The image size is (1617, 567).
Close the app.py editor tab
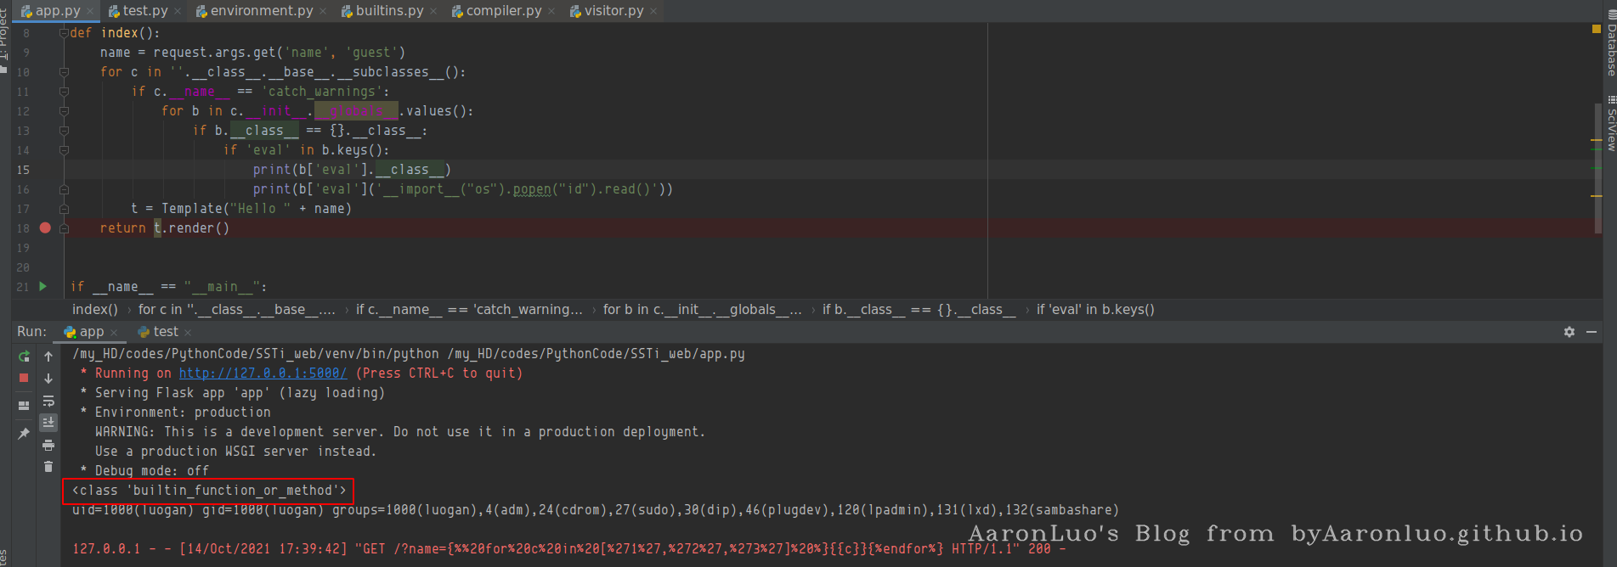[90, 11]
